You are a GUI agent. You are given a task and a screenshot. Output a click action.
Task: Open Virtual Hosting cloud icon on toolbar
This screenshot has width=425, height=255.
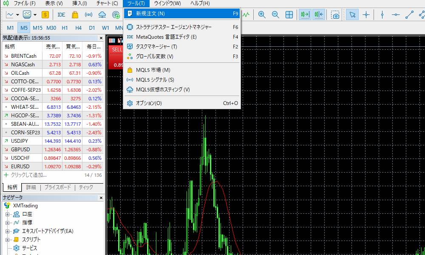(x=102, y=14)
